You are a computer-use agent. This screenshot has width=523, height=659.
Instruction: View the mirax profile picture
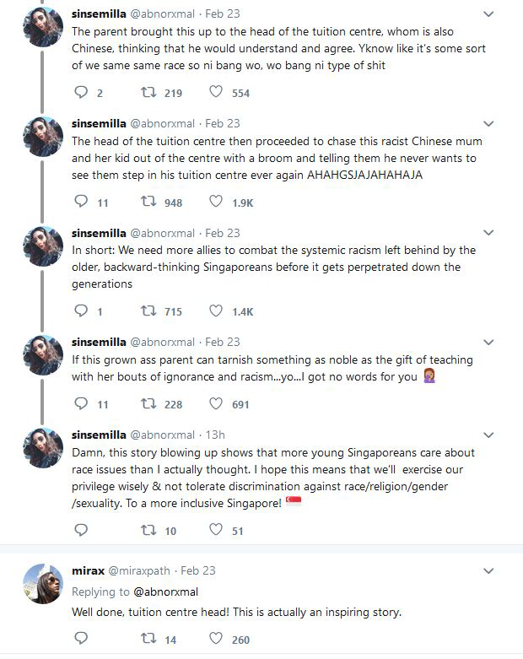point(43,584)
